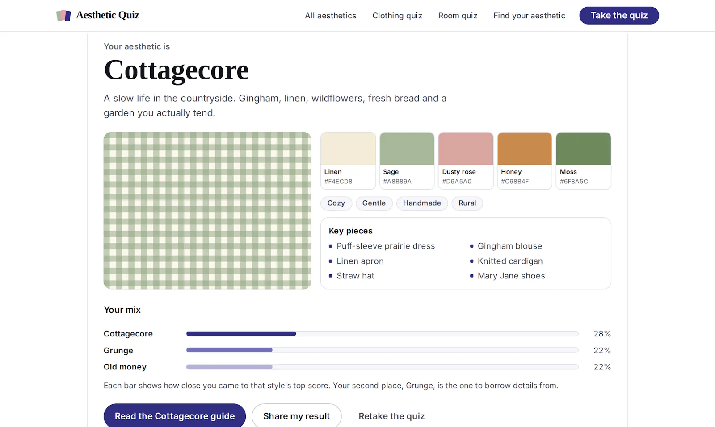Choose the Rural tag chip
Viewport: 715px width, 427px height.
pos(467,203)
